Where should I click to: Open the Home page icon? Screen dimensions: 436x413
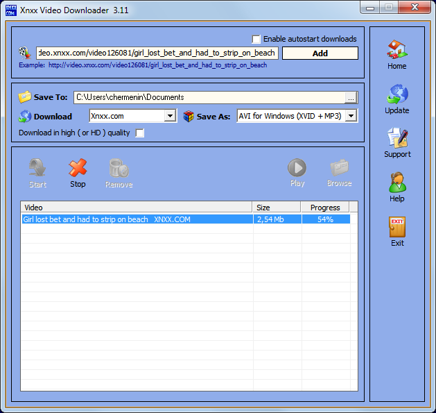click(397, 49)
